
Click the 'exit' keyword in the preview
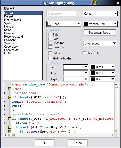(16, 106)
